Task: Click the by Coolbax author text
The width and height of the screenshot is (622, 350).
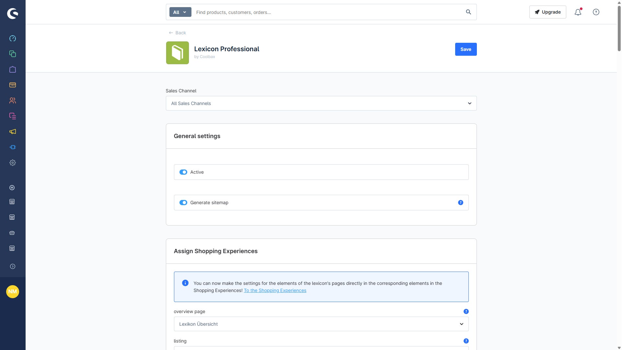Action: pos(205,57)
